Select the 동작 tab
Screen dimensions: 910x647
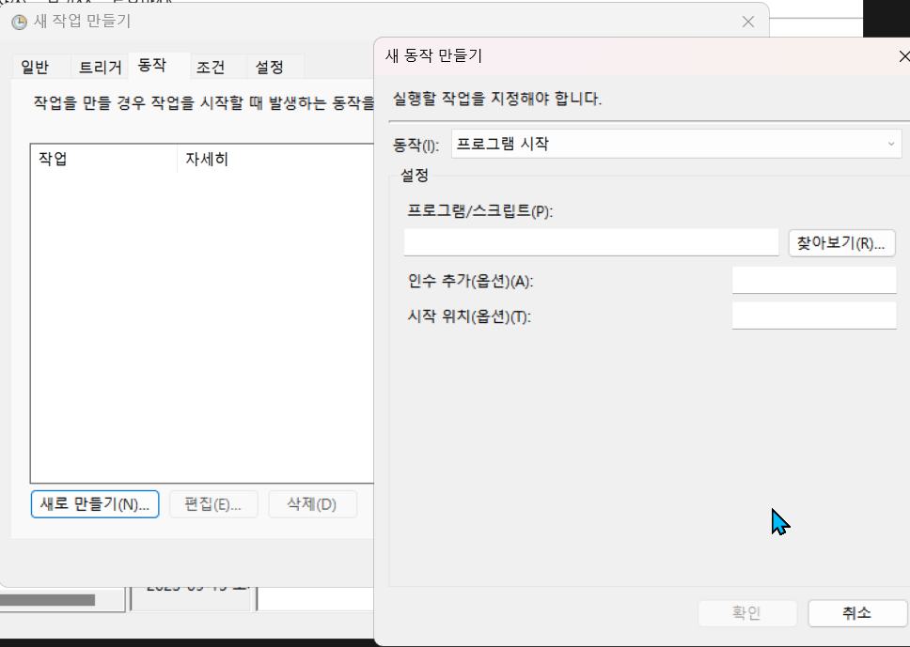152,65
